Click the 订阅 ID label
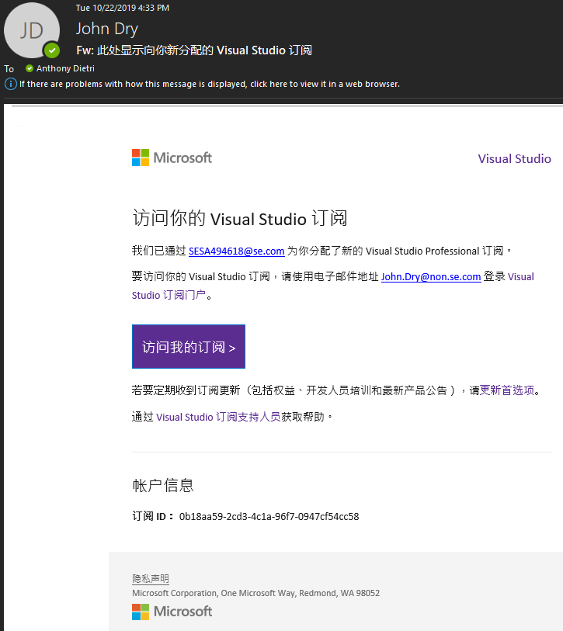Viewport: 563px width, 631px height. coord(153,516)
